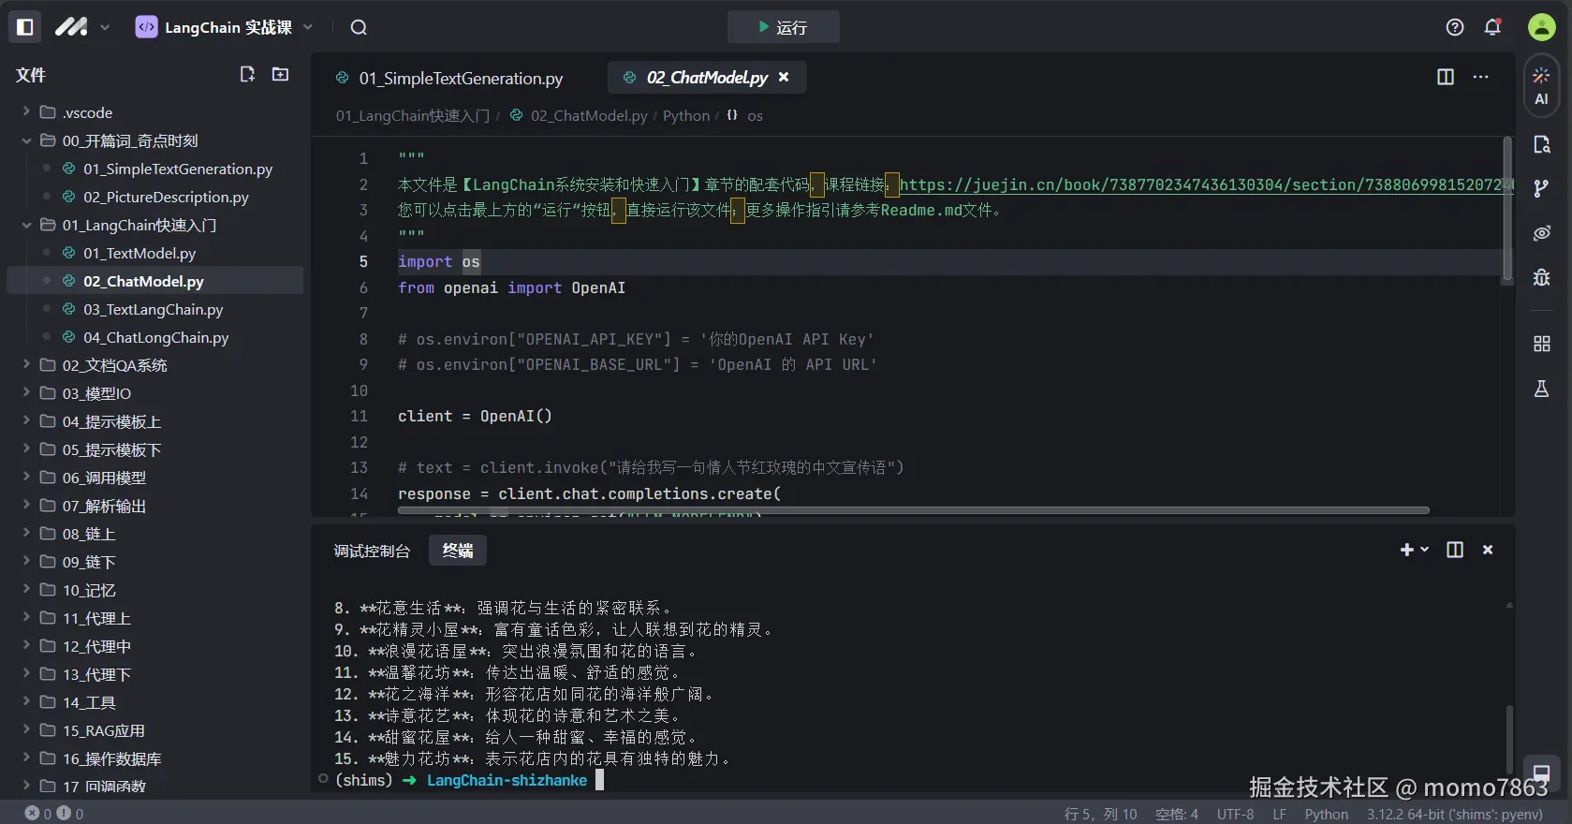Screen dimensions: 1572x824
Task: Open the LangChain 实战课 project dropdown
Action: (225, 27)
